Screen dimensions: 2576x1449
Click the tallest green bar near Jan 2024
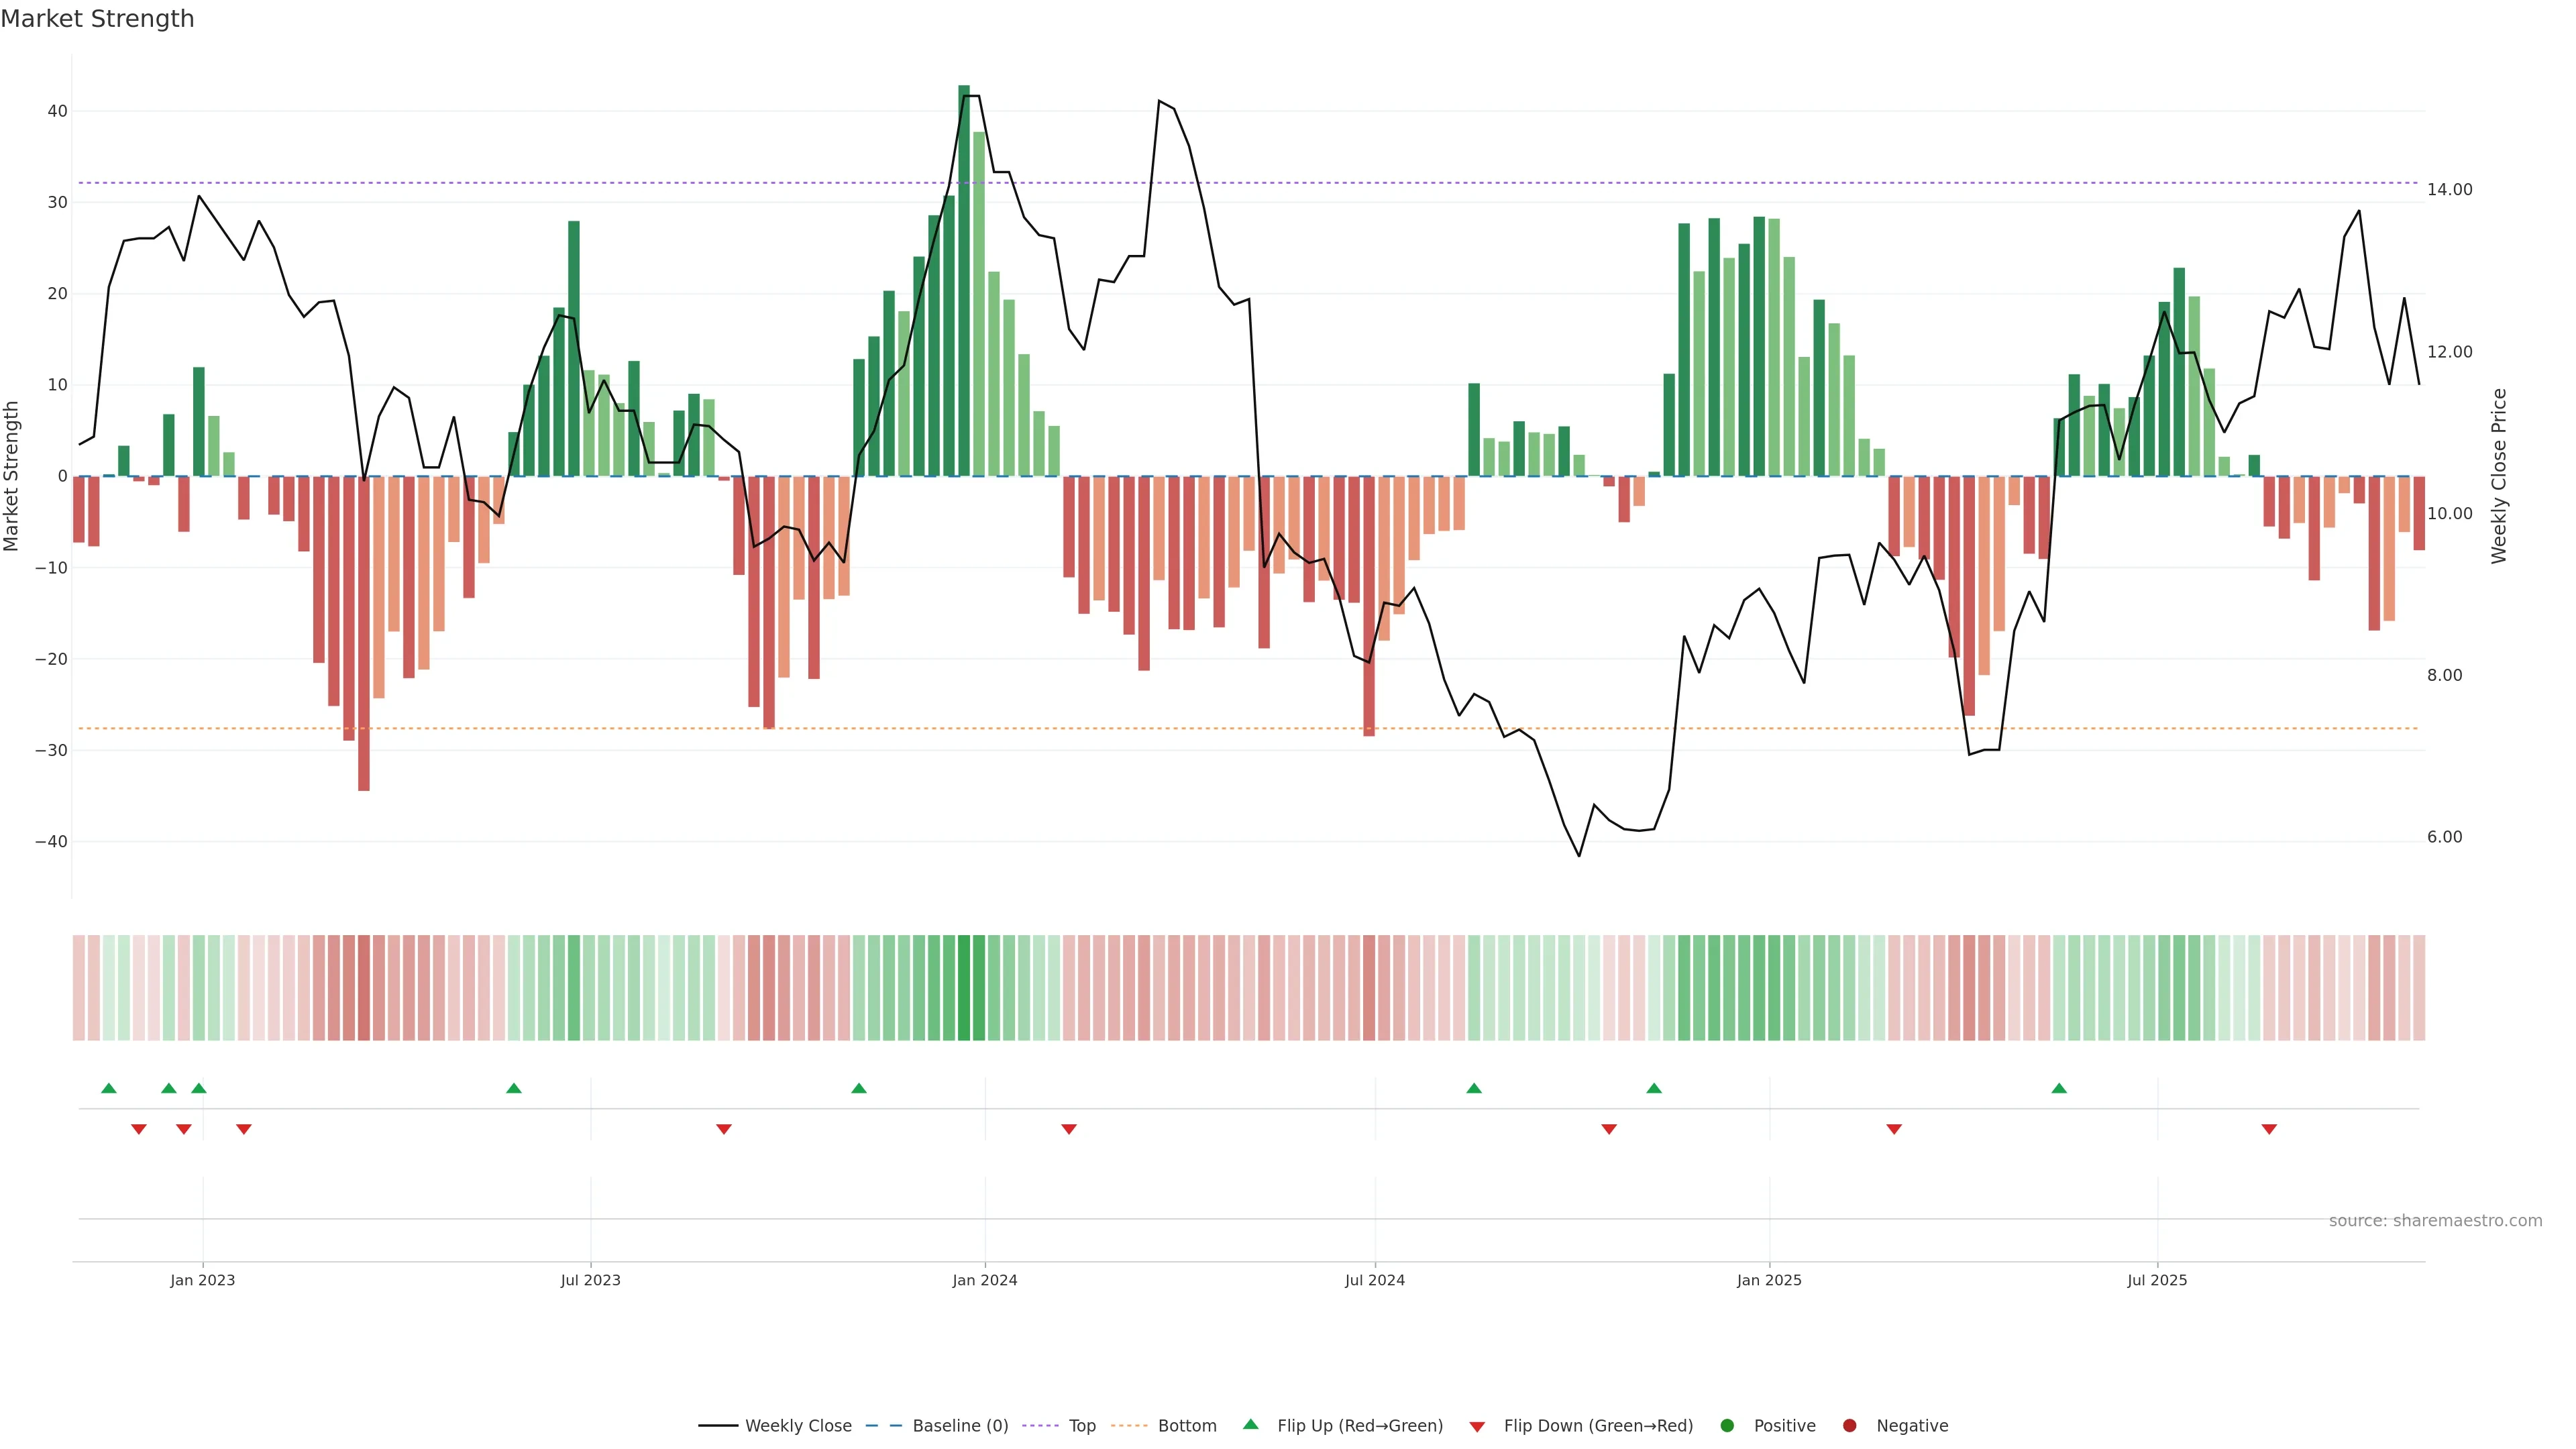(964, 280)
